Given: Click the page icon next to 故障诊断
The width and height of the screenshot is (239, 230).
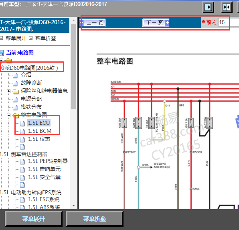Looking at the screenshot, I should click(x=15, y=83).
